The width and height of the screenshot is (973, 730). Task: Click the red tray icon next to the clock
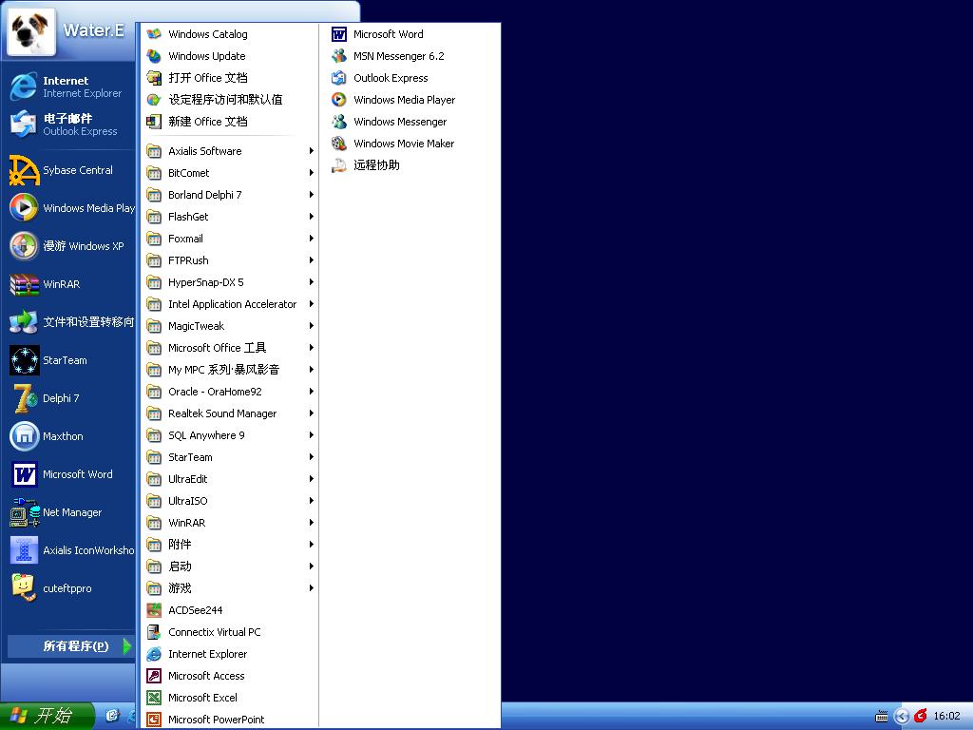(920, 716)
